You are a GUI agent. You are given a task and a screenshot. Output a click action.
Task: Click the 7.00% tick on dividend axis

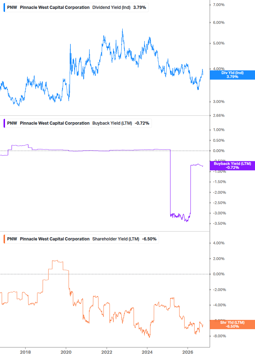[218, 5]
